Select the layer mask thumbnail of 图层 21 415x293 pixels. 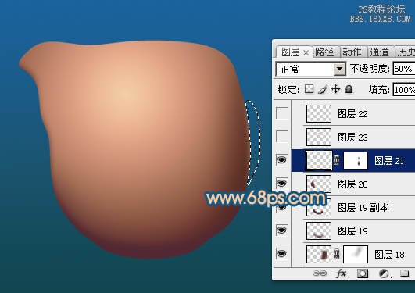tap(356, 160)
